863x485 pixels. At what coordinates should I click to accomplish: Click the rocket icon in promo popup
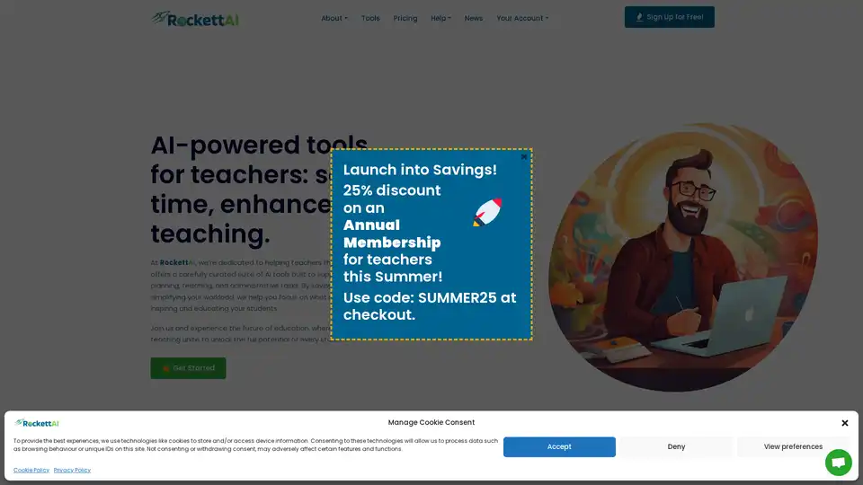[487, 212]
